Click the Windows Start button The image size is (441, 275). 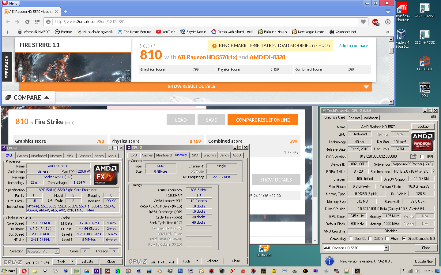(8, 271)
